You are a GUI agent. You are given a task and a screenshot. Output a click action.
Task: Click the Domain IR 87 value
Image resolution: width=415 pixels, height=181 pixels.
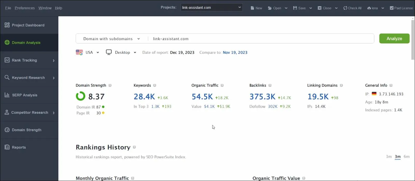pos(98,107)
